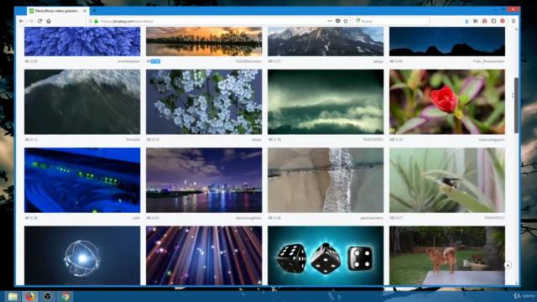Click the red blocker icon beside the library

485,21
